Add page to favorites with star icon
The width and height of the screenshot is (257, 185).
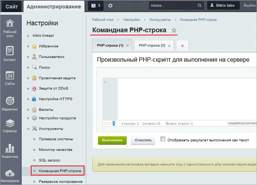[174, 30]
